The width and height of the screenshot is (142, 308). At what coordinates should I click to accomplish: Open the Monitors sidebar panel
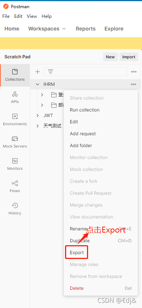[x=15, y=164]
